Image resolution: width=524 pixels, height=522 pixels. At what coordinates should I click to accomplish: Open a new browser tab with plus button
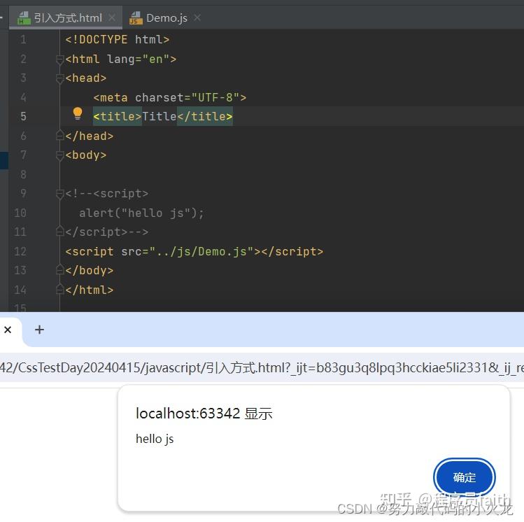[x=39, y=330]
